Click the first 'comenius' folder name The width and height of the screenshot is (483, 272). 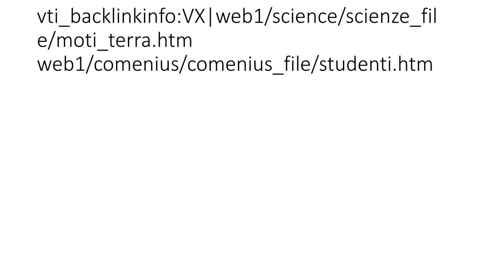[x=136, y=64]
